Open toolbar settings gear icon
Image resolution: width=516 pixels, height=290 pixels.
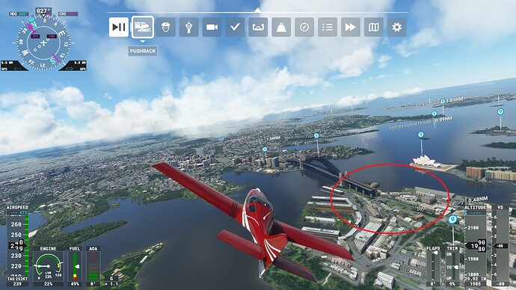(x=397, y=27)
